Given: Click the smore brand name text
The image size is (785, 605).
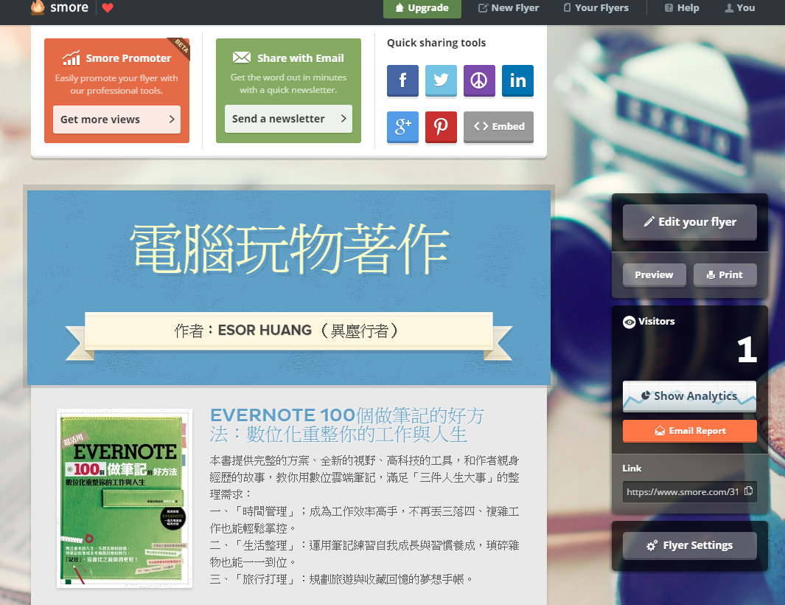Looking at the screenshot, I should [x=69, y=7].
